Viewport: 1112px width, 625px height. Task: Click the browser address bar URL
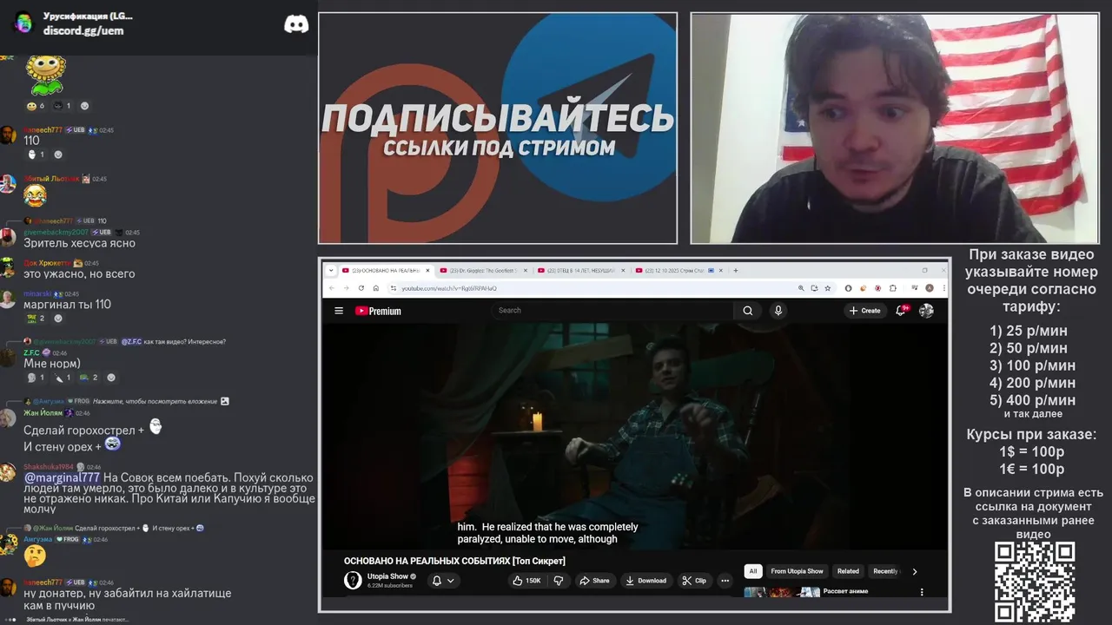pos(449,288)
